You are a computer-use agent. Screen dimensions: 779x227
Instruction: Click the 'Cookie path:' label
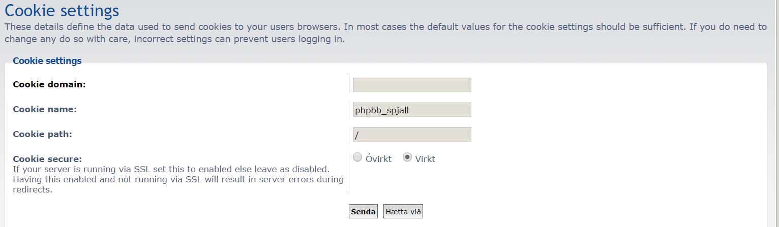42,134
